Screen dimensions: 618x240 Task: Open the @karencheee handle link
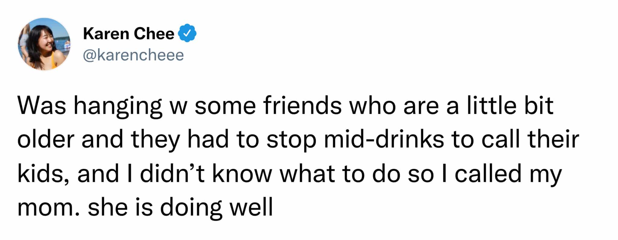[133, 55]
